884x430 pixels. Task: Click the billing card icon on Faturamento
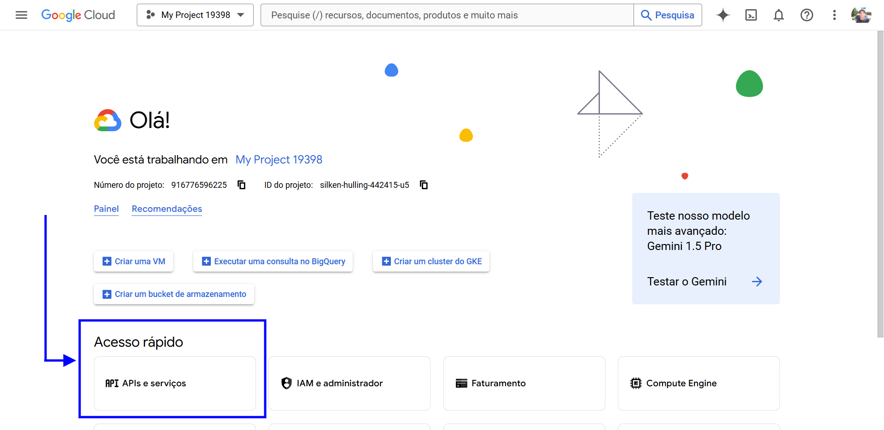(x=461, y=384)
